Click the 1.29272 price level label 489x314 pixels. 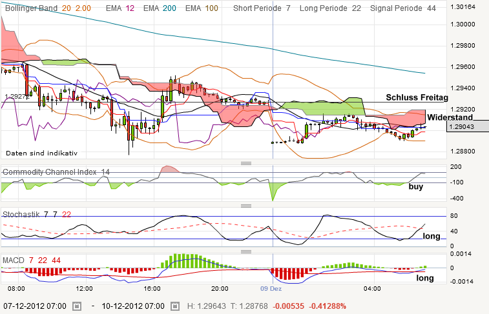click(x=17, y=97)
